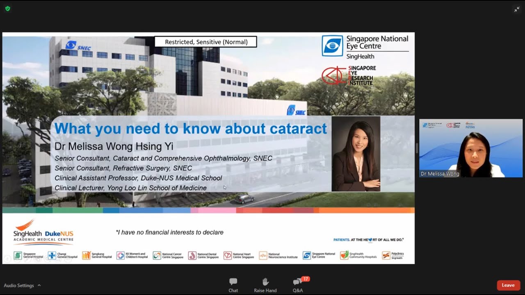Click the name 'Dr Melissa Wong Hsing Yi'

(x=114, y=146)
